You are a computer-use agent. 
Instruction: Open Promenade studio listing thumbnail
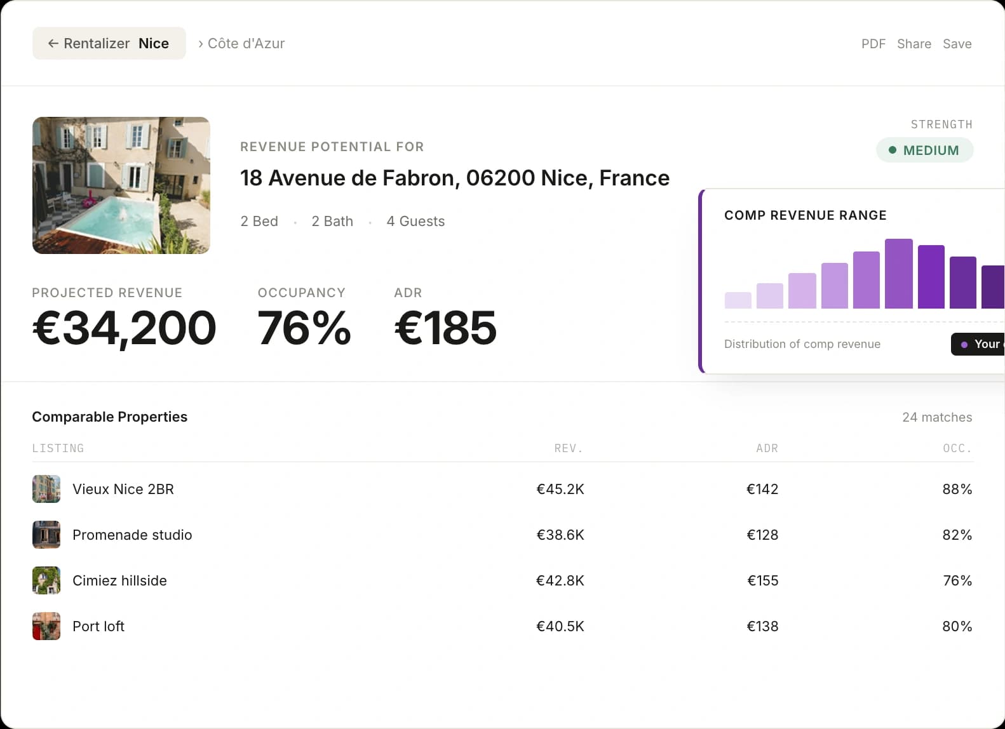pos(46,535)
